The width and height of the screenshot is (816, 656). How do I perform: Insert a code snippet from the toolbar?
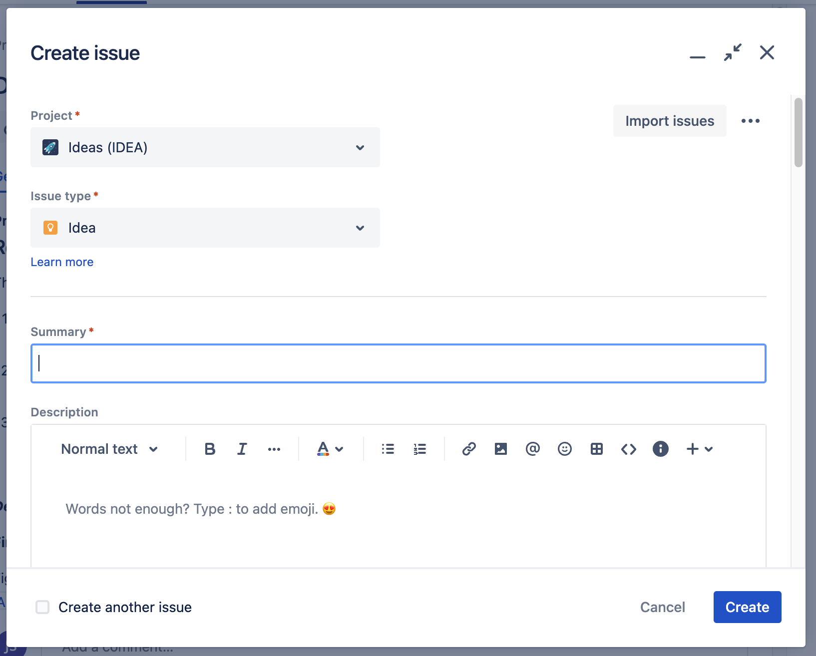[x=629, y=449]
